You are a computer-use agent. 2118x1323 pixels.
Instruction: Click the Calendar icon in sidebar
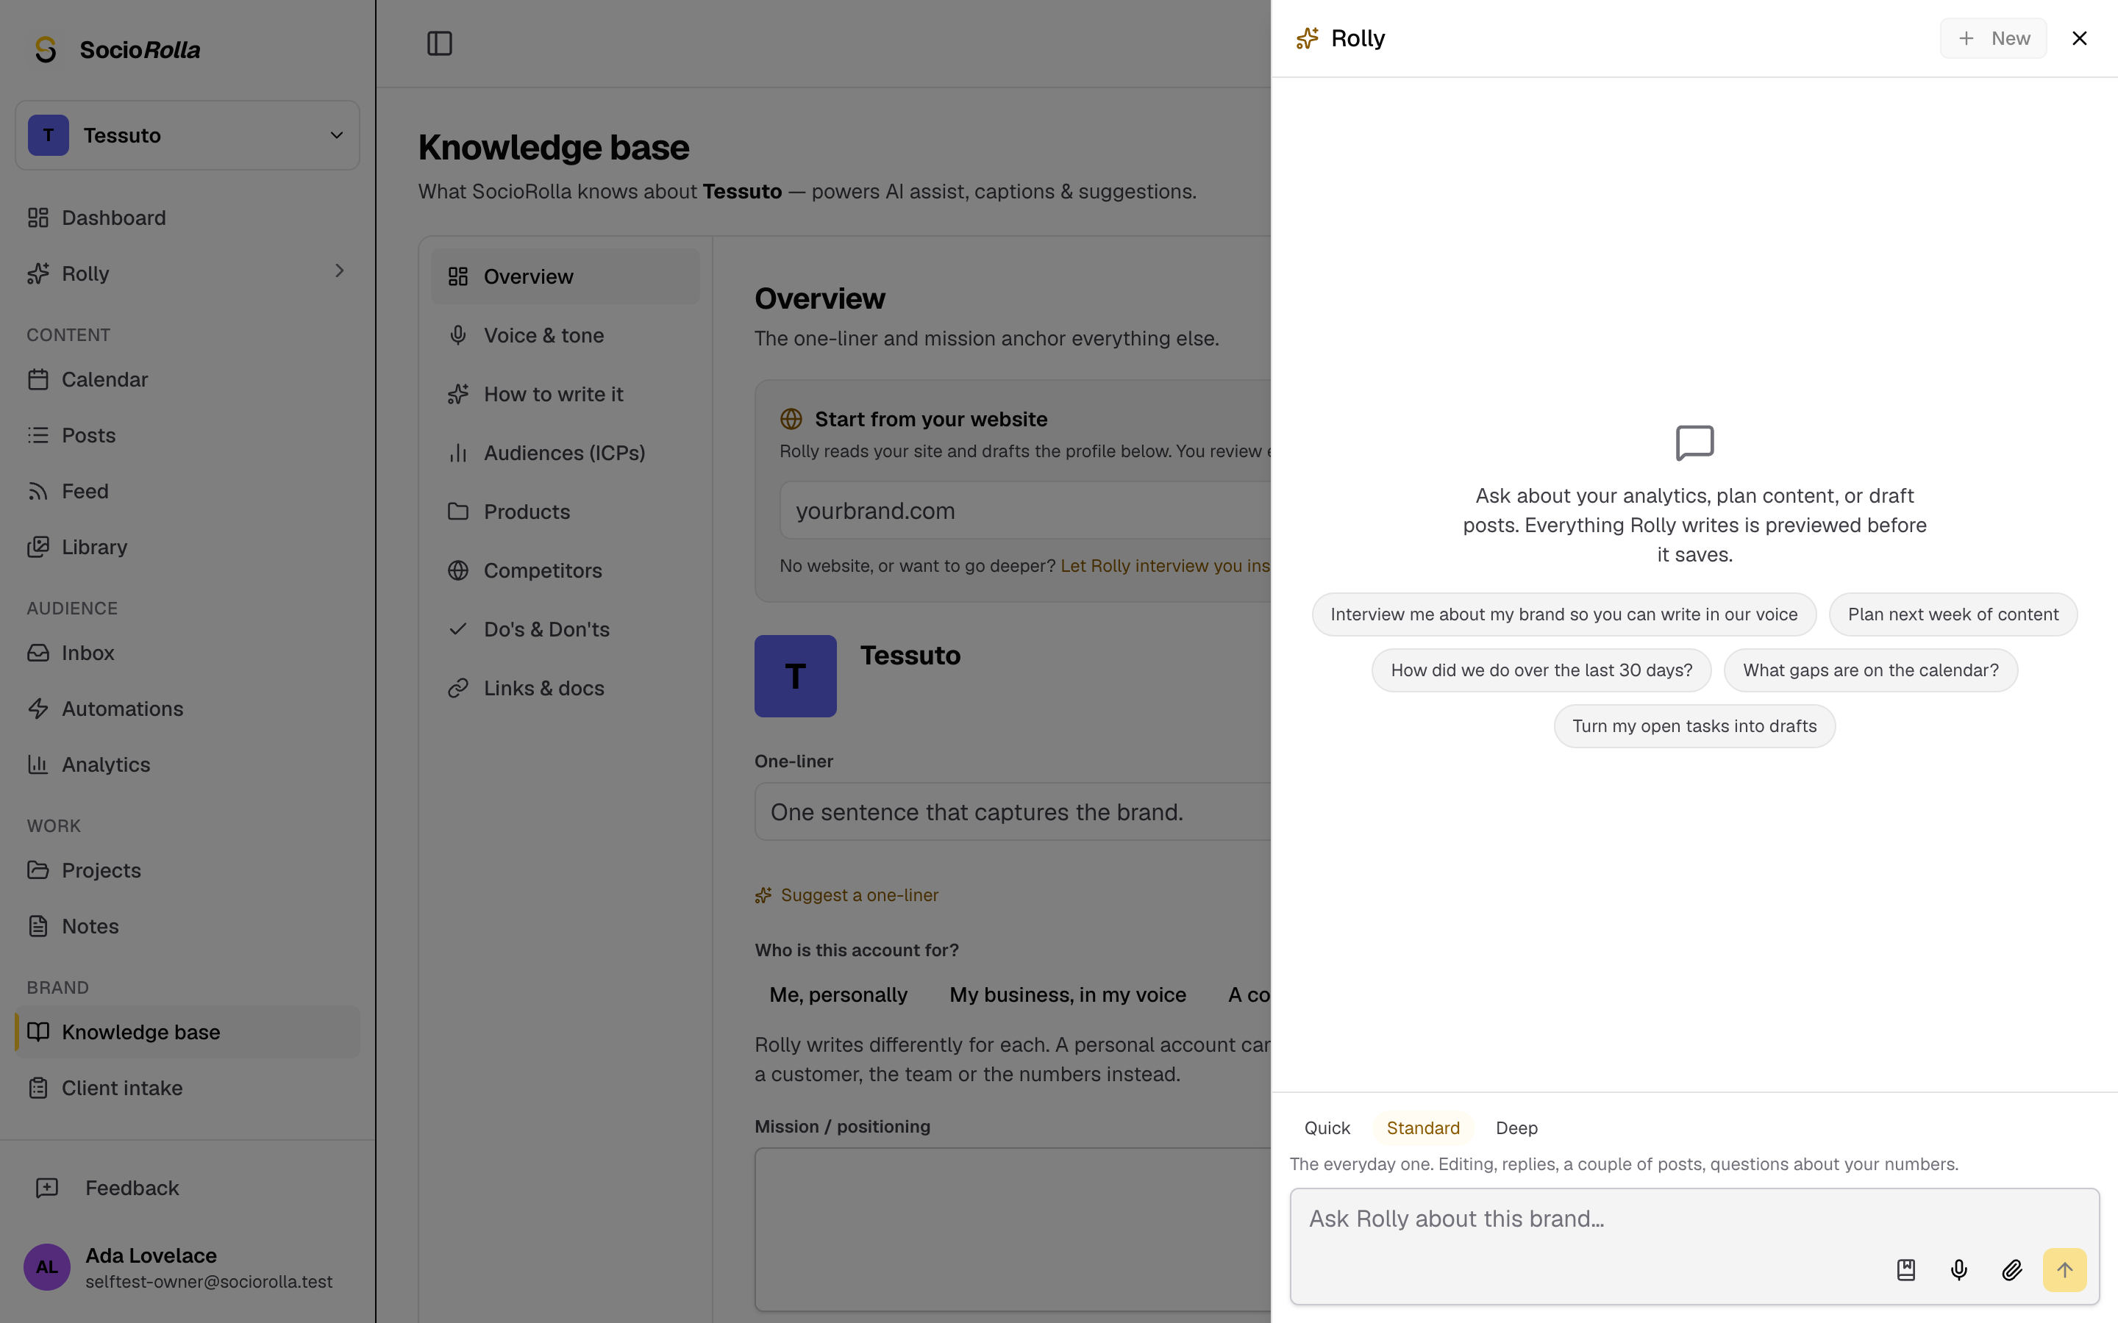pos(38,380)
